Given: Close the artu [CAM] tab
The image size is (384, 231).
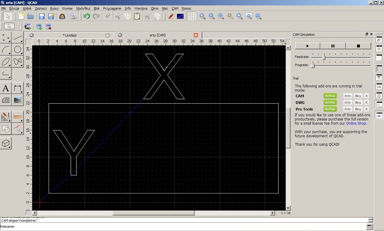Looking at the screenshot, I should (x=196, y=35).
